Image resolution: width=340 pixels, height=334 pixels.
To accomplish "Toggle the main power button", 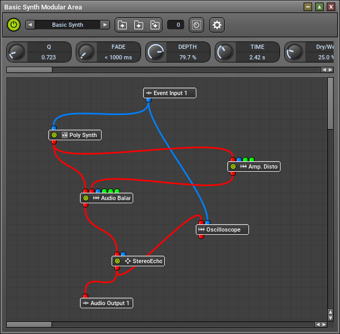I will coord(14,25).
